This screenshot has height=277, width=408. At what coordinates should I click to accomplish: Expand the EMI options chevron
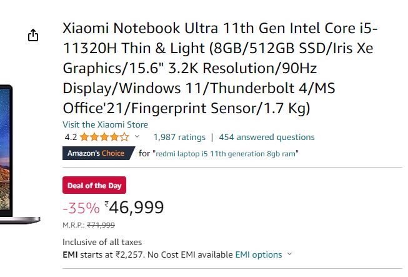click(290, 254)
